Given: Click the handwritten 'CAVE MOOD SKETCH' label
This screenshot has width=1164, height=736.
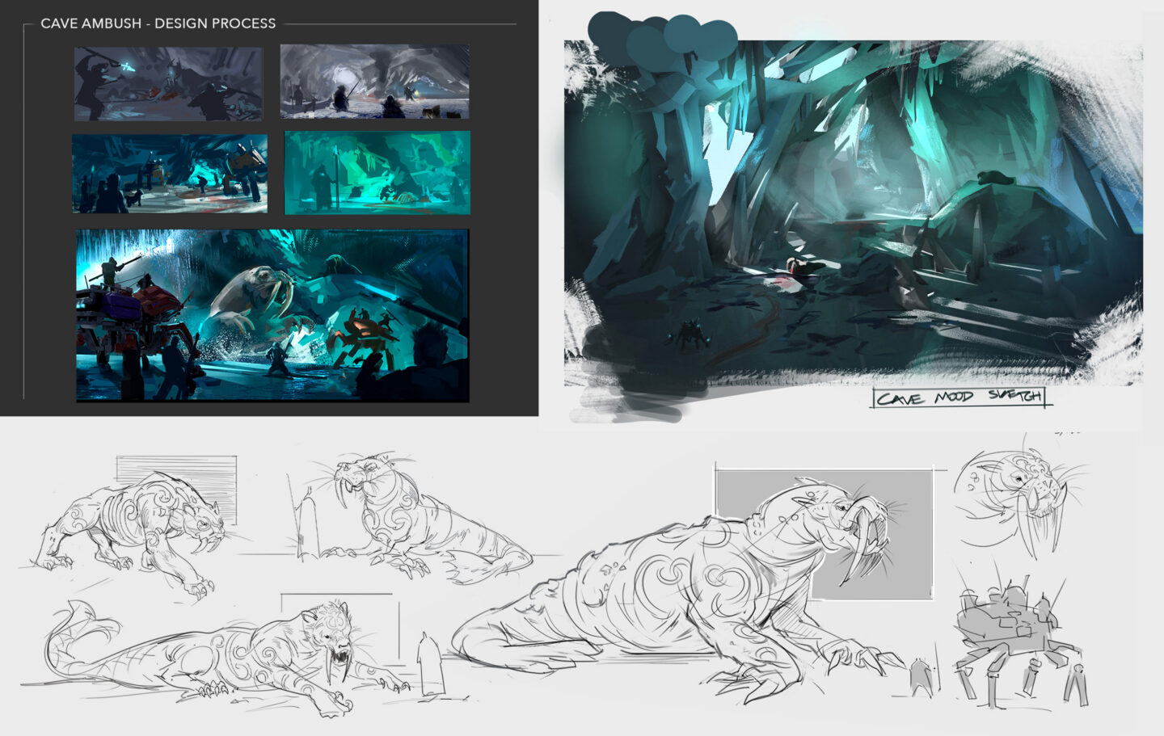Looking at the screenshot, I should coord(959,397).
